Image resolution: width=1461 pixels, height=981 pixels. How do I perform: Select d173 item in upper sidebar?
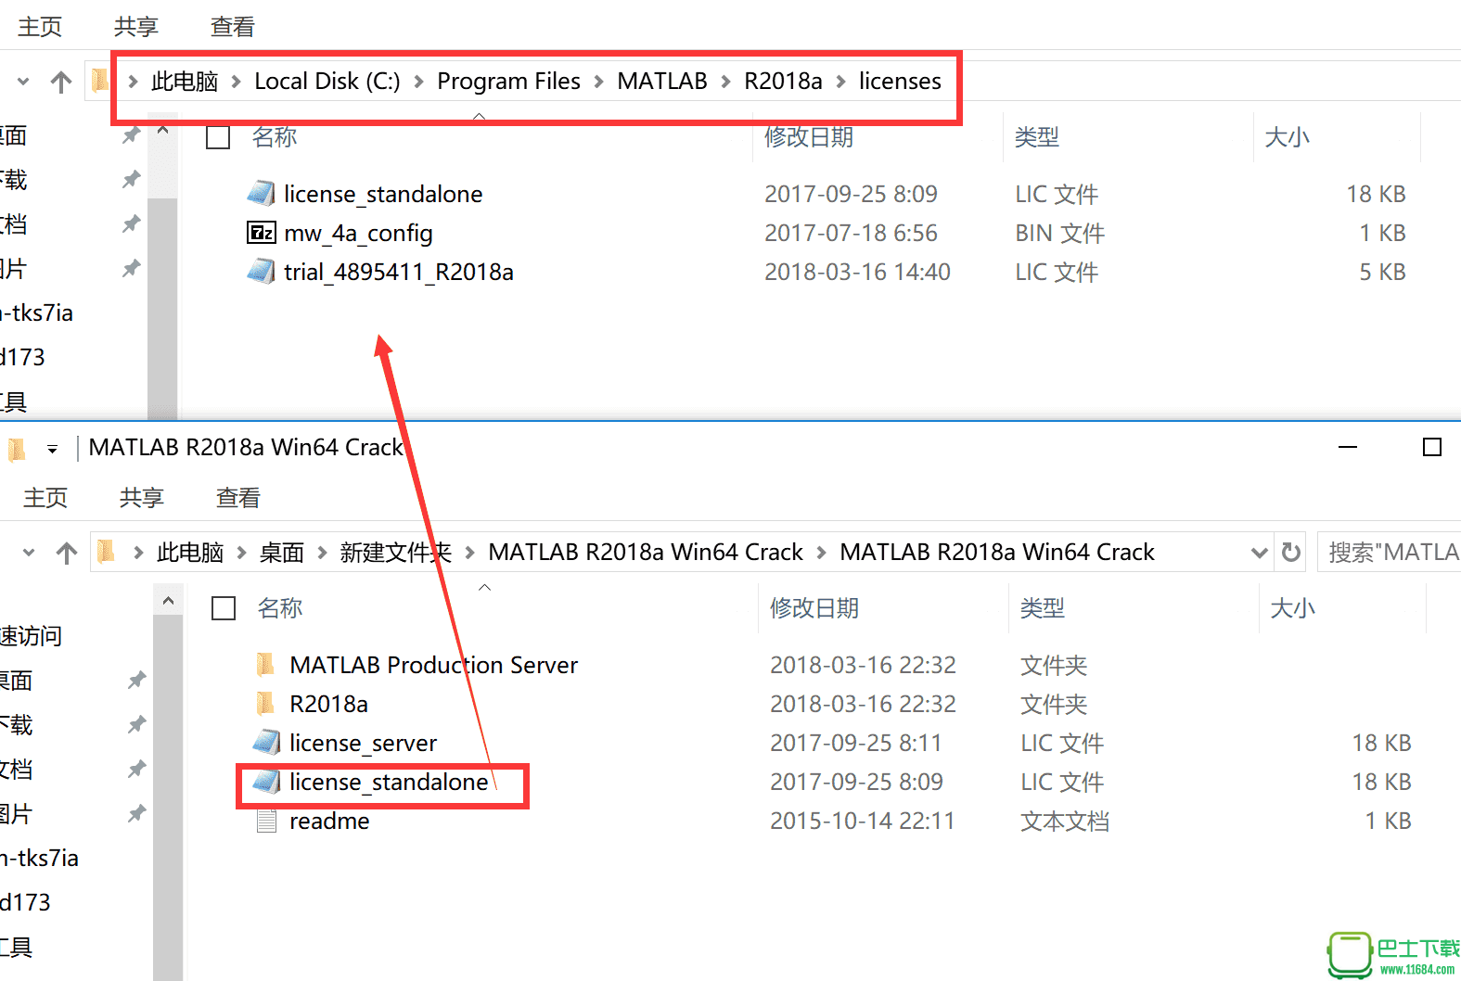[x=22, y=357]
